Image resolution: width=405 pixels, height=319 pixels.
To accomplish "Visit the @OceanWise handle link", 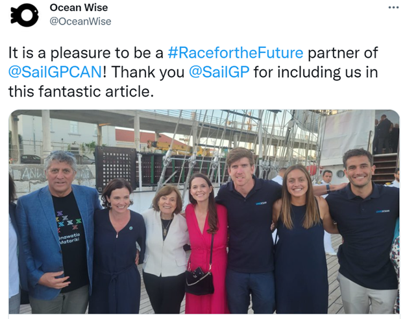I will pos(80,21).
